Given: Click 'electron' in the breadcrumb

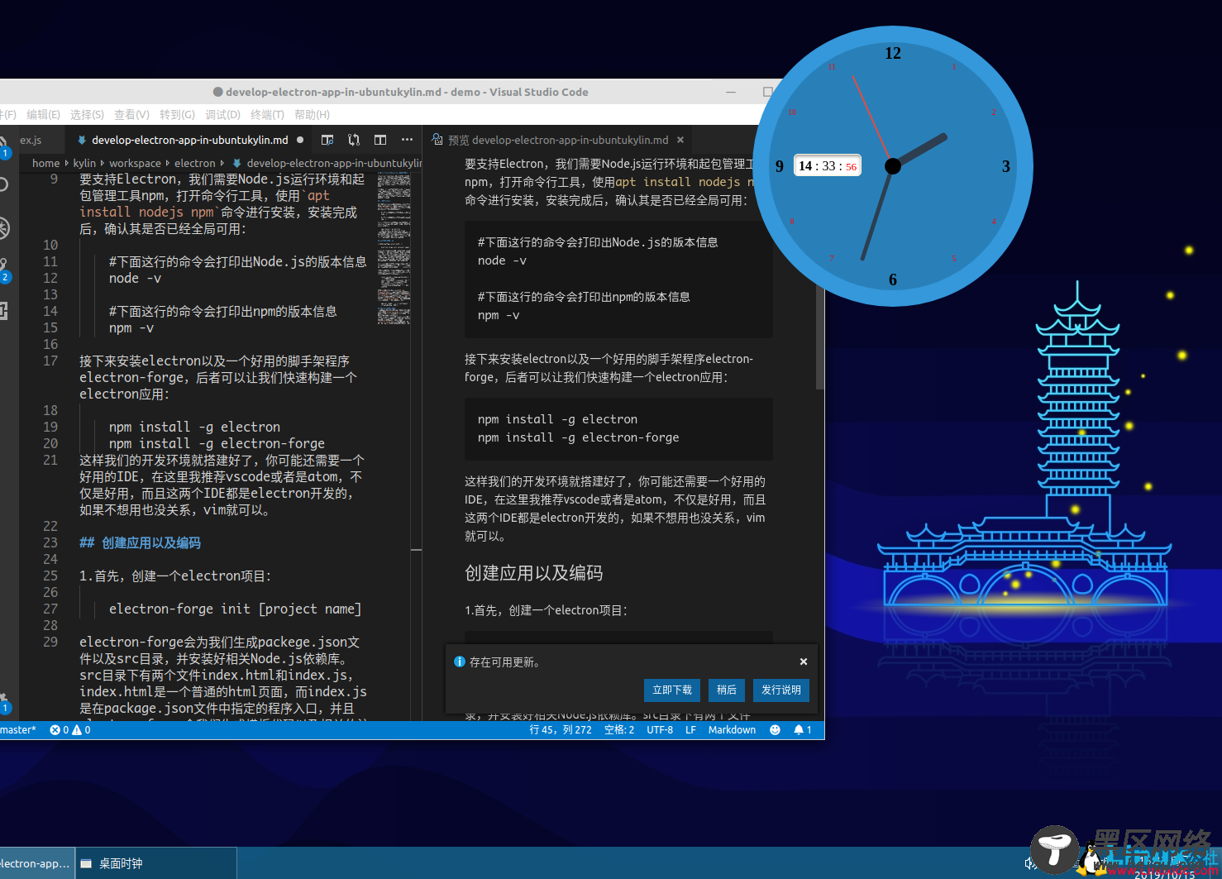Looking at the screenshot, I should [x=194, y=163].
